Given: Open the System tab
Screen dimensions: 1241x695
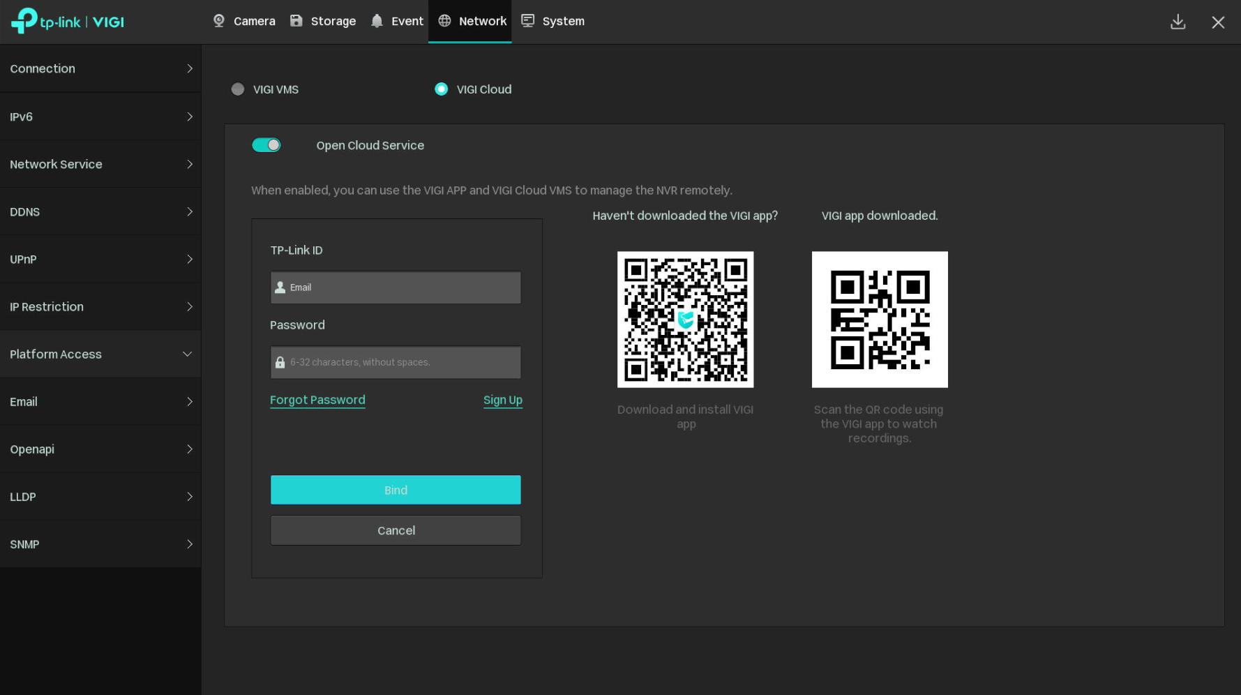Looking at the screenshot, I should (553, 21).
